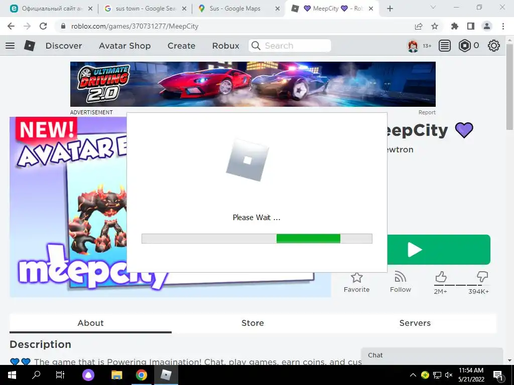Screen dimensions: 514x385
Task: Switch to the first Russian-titled tab
Action: pyautogui.click(x=51, y=9)
